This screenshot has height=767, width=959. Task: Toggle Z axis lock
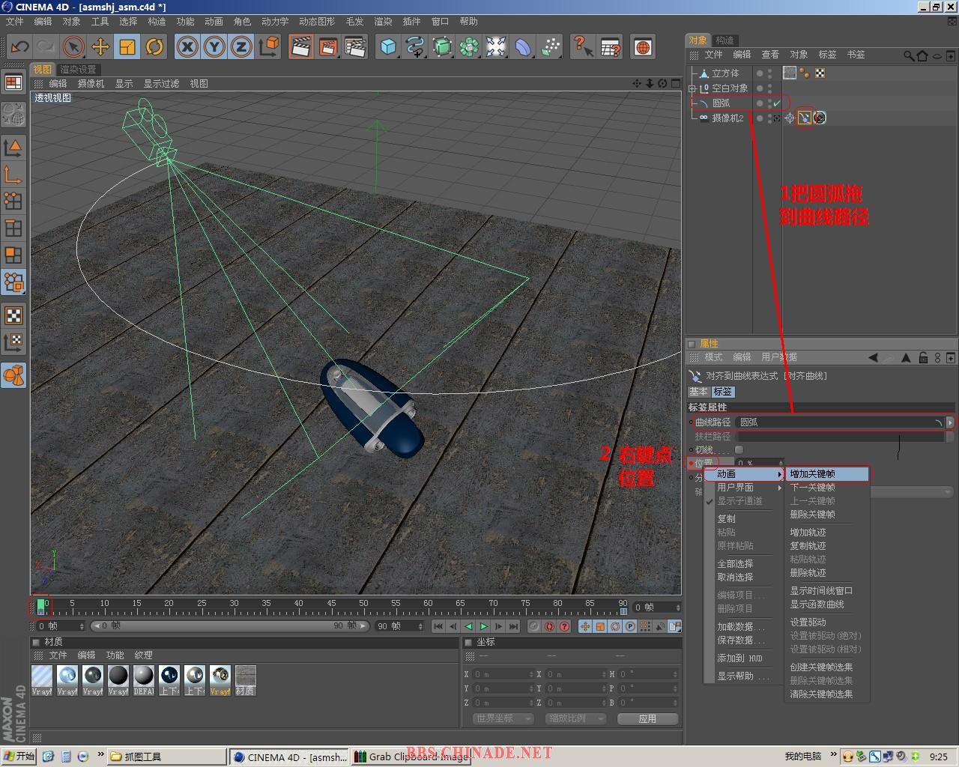(241, 47)
